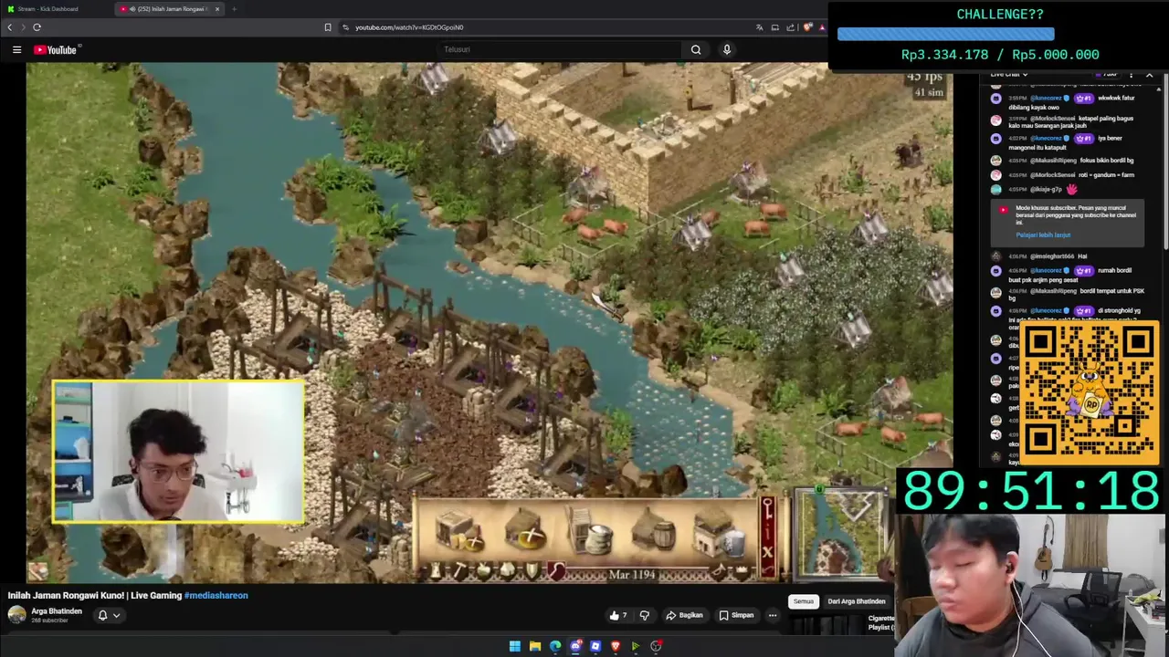The height and width of the screenshot is (657, 1169).
Task: Select the Semua filter chip
Action: click(804, 601)
